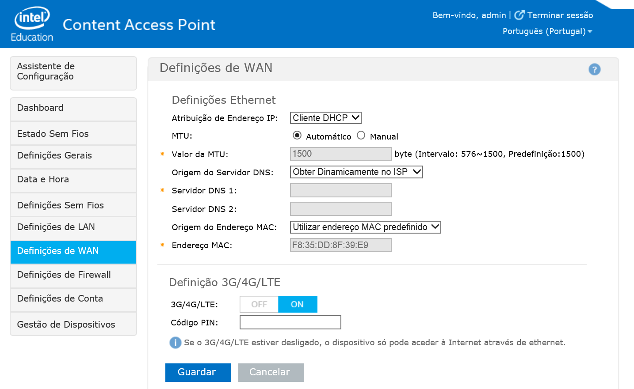The image size is (634, 389).
Task: Open Definições de Firewall page
Action: pyautogui.click(x=73, y=276)
